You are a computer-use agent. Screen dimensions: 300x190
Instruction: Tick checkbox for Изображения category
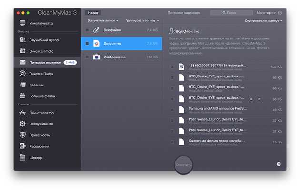click(87, 57)
